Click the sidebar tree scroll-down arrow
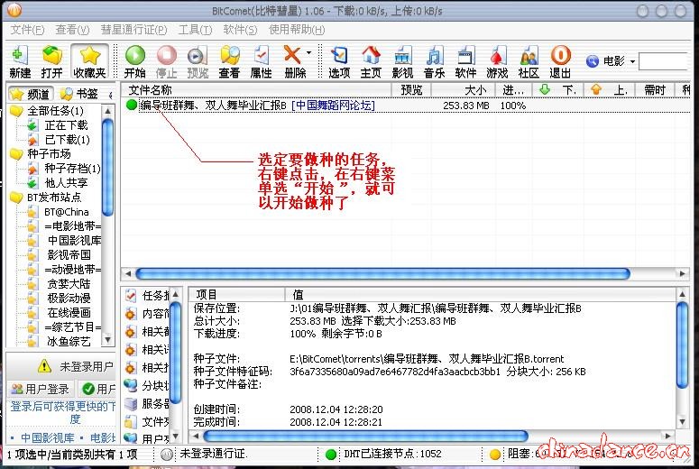Viewport: 699px width, 469px height. point(107,340)
